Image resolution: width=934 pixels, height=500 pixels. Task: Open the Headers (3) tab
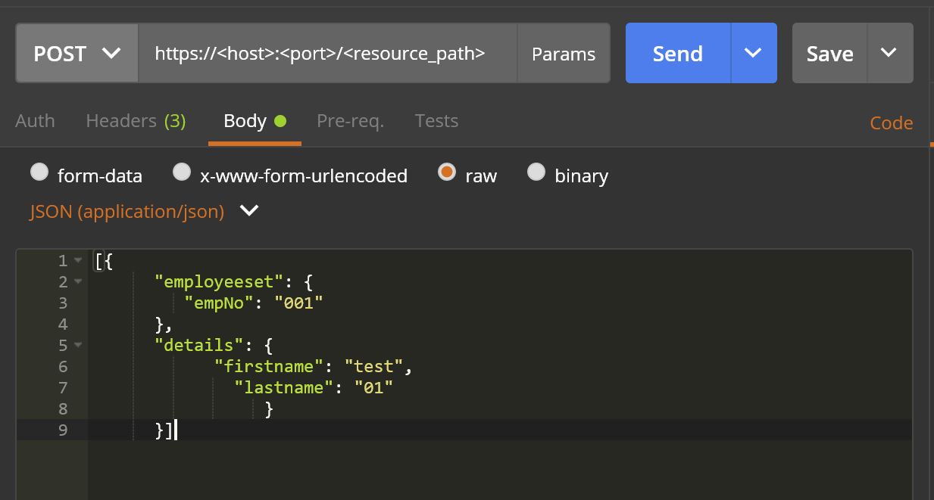click(136, 121)
